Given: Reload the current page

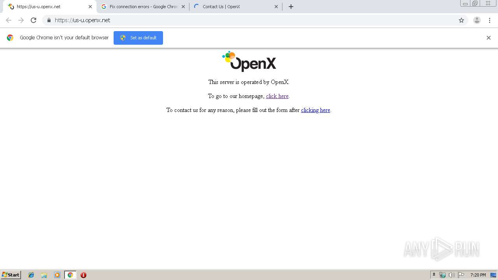Looking at the screenshot, I should (33, 20).
